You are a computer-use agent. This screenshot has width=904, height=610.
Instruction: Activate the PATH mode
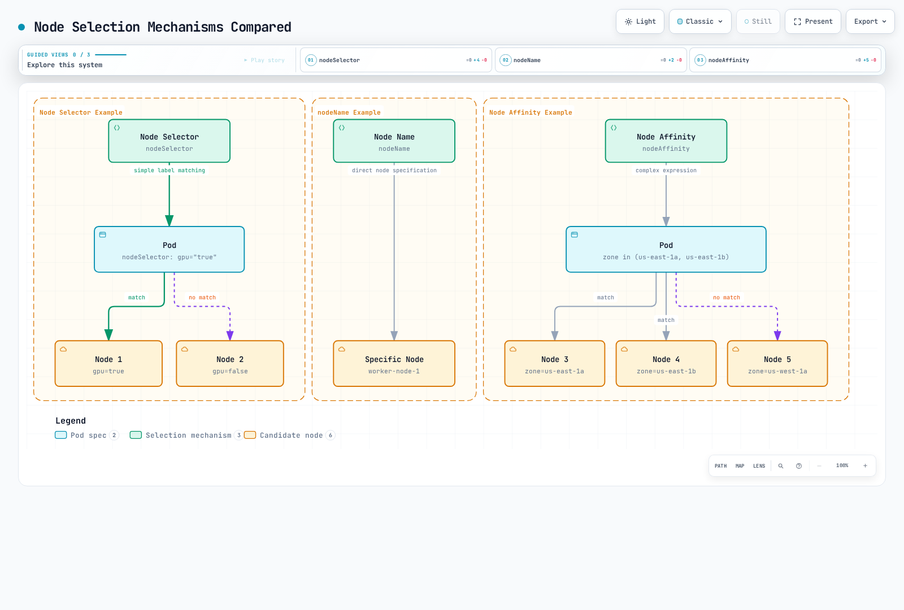(721, 466)
